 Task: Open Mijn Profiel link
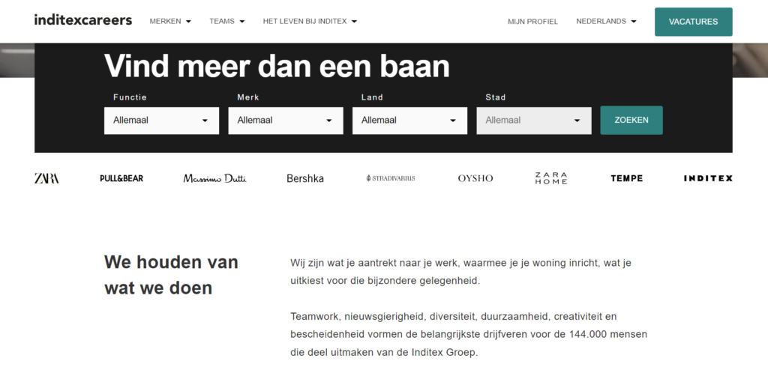532,22
